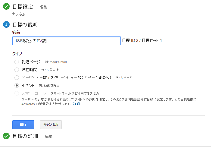The image size is (212, 148).
Task: Click the イベント option label text
Action: (x=28, y=86)
